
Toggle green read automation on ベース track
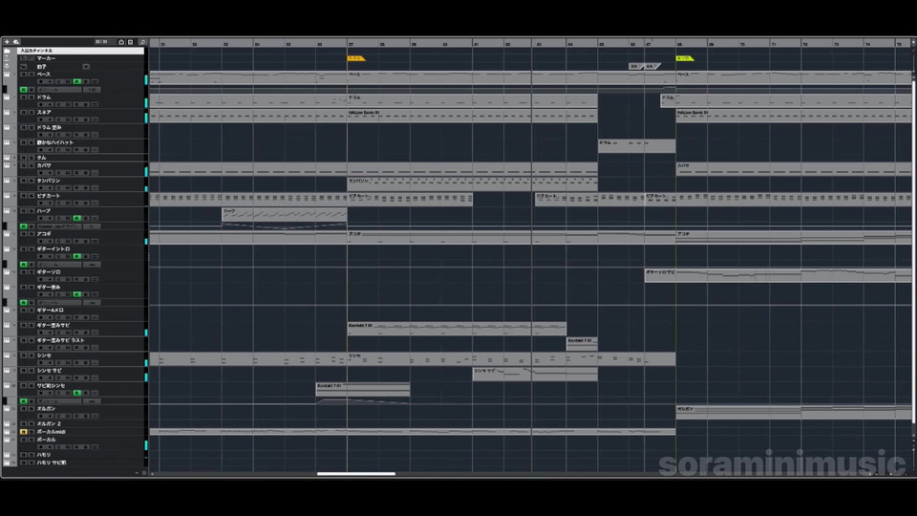pos(76,81)
